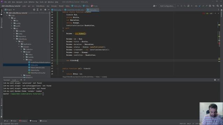223x125 pixels.
Task: Open terminal sessions dropdown arrow
Action: click(x=24, y=80)
